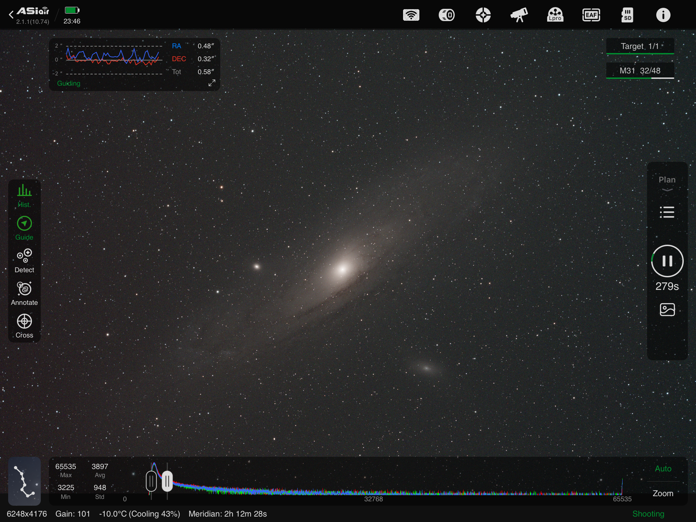Open the Lpro filter wheel settings
The width and height of the screenshot is (696, 522).
click(x=555, y=15)
